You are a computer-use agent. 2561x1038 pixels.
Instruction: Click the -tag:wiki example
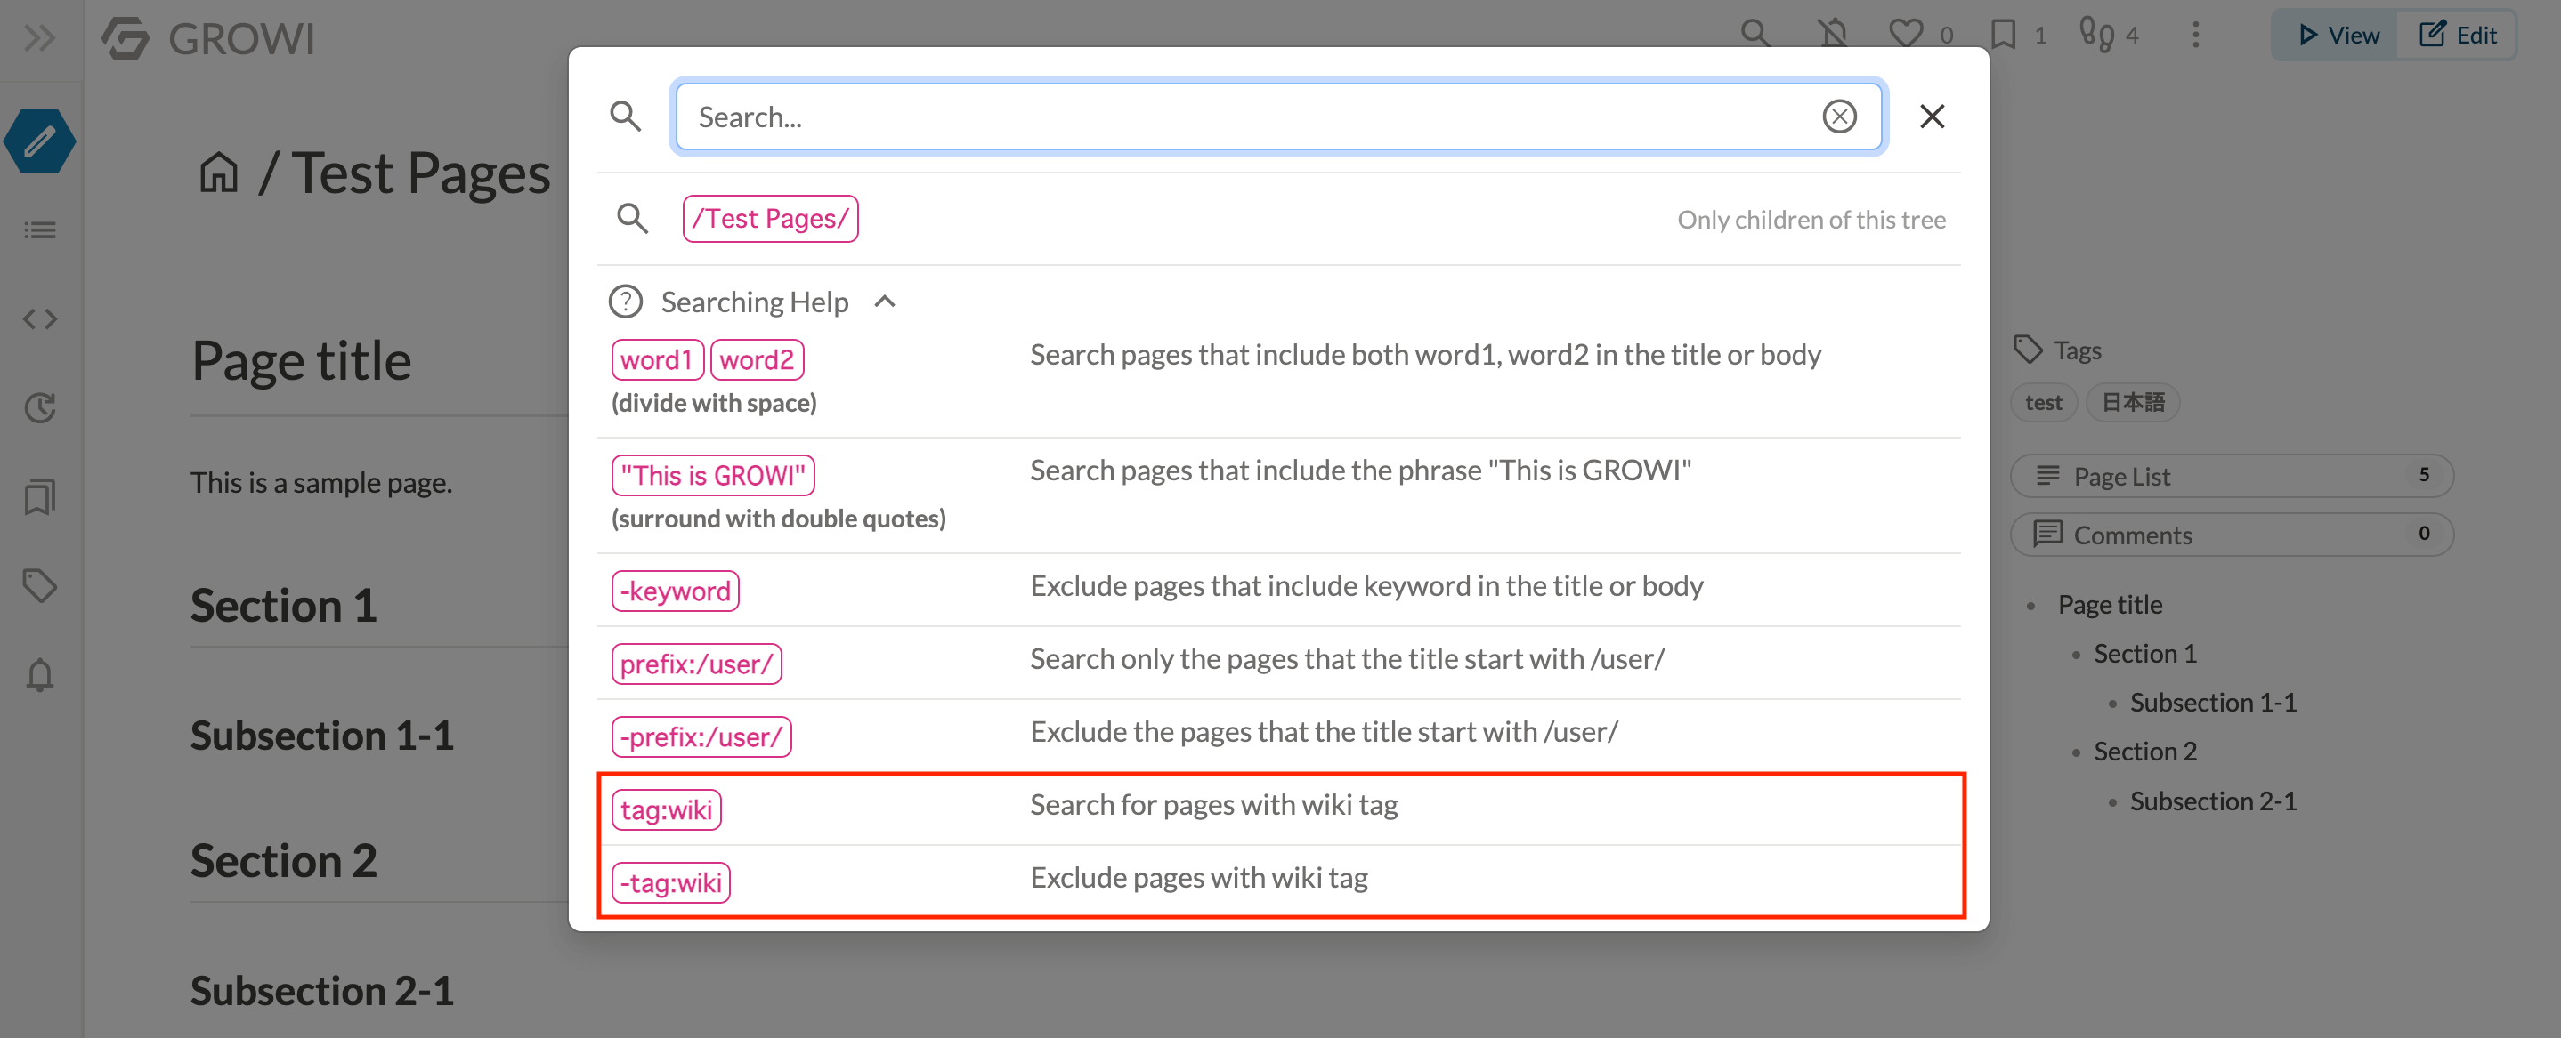671,882
